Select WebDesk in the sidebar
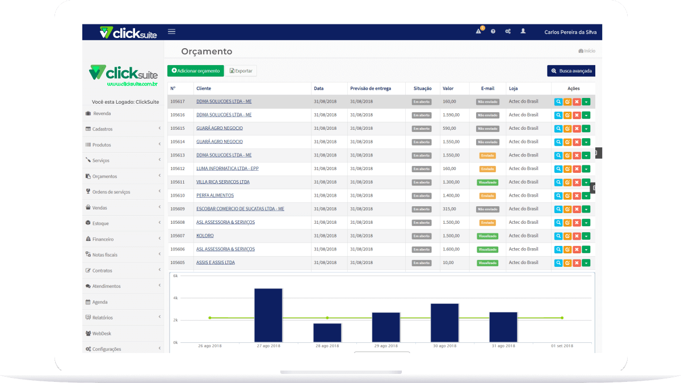This screenshot has height=383, width=681. [123, 333]
